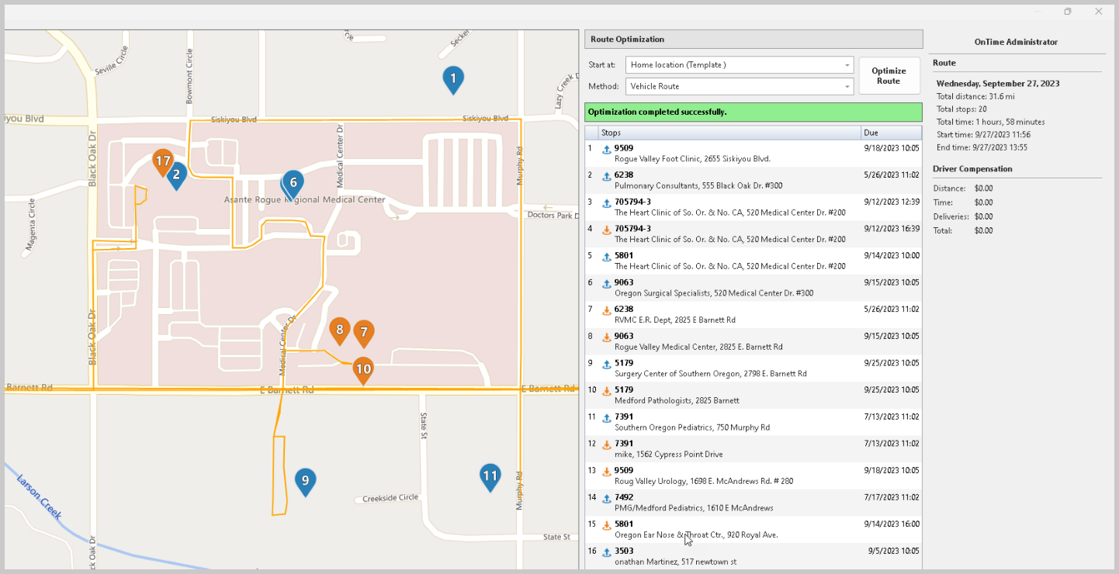
Task: Click pickup icon for stop 14 PMG/Medford Pediatrics
Action: coord(607,499)
